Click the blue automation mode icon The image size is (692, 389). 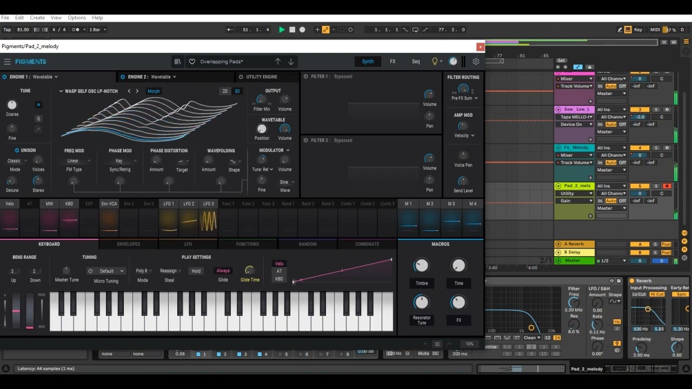[578, 67]
